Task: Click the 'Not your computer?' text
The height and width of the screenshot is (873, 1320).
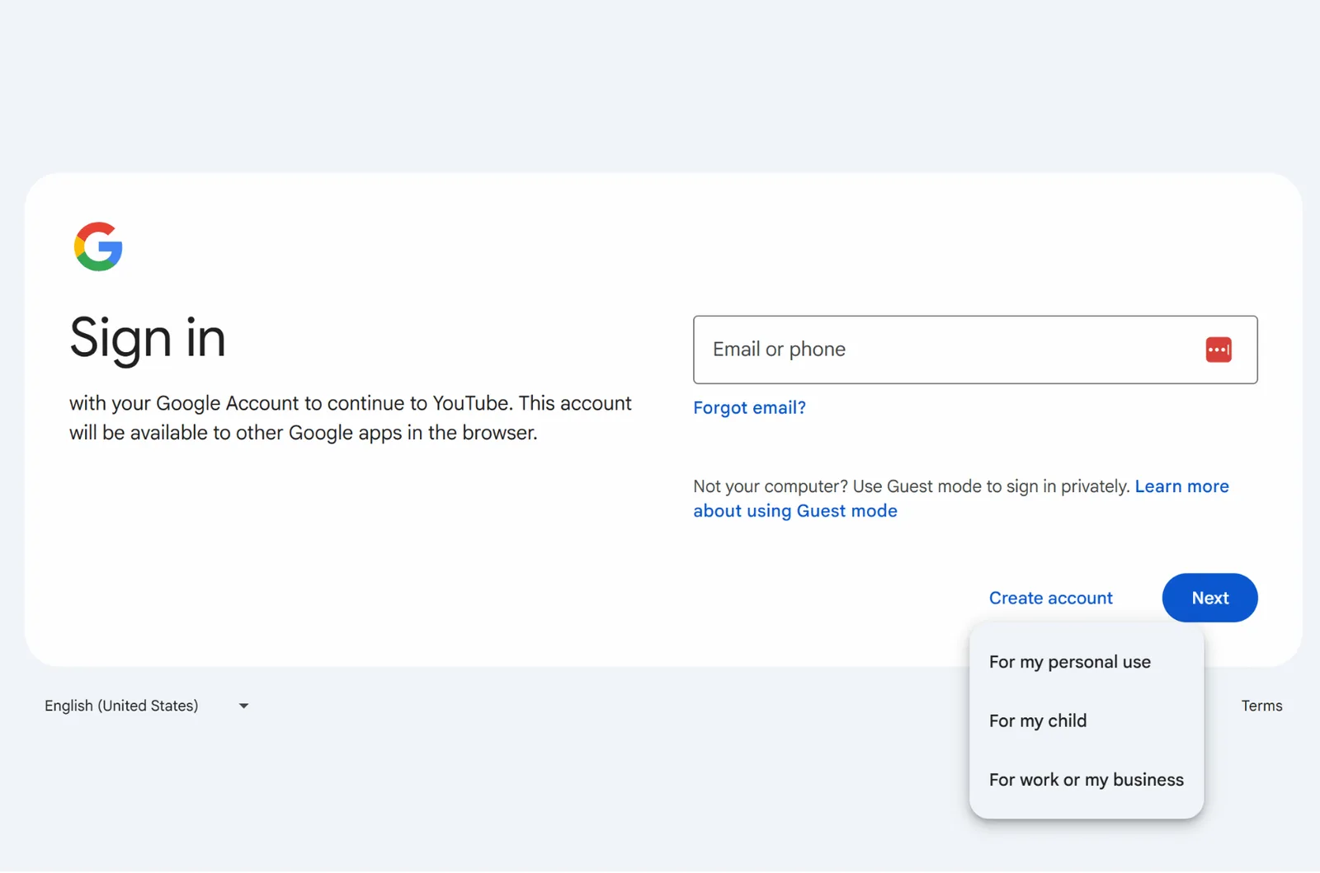Action: pyautogui.click(x=770, y=486)
